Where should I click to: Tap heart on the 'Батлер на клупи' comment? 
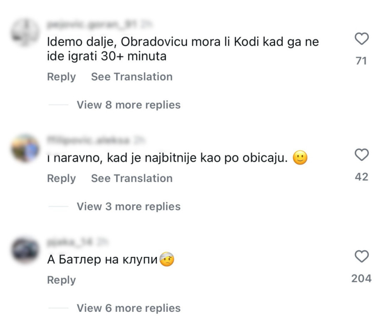point(361,257)
